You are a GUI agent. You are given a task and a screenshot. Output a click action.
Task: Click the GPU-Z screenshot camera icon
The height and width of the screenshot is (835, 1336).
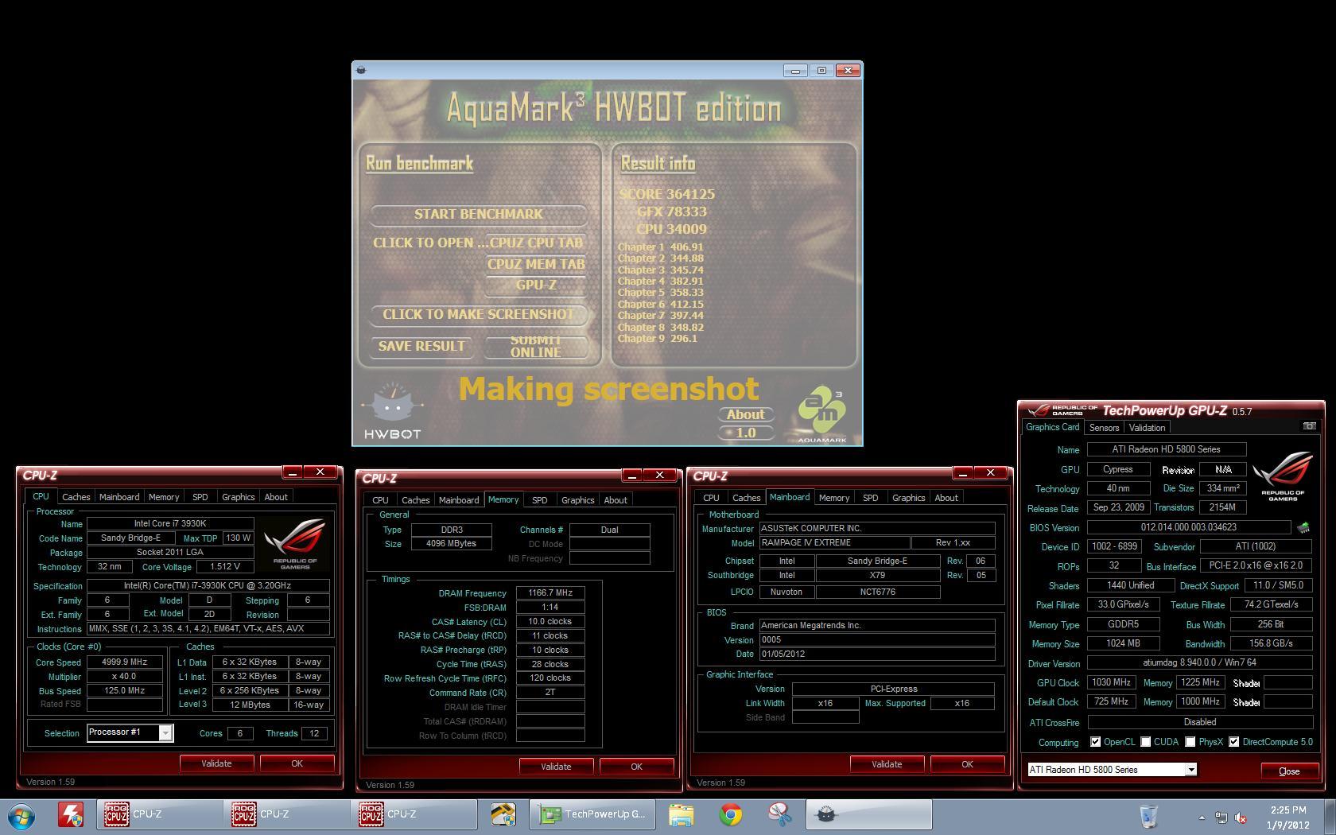(1309, 426)
